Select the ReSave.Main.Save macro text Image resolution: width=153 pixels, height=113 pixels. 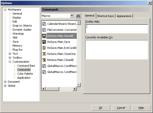[x=59, y=42]
